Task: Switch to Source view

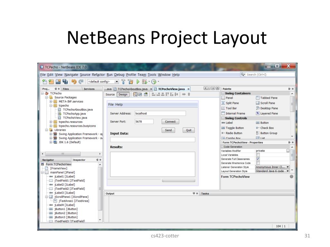Action: [110, 95]
